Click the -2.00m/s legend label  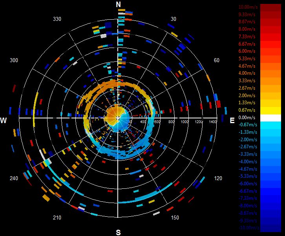(248, 140)
